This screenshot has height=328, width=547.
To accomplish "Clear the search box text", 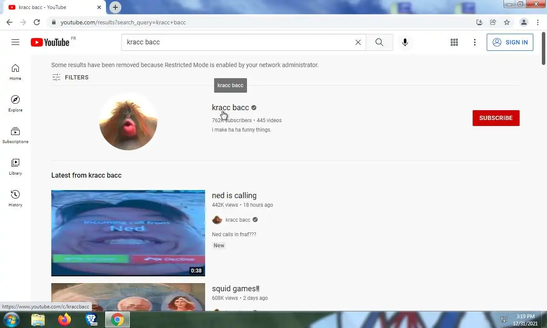I will pyautogui.click(x=358, y=42).
